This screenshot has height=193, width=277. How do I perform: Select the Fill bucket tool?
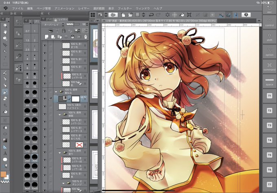tap(5, 112)
